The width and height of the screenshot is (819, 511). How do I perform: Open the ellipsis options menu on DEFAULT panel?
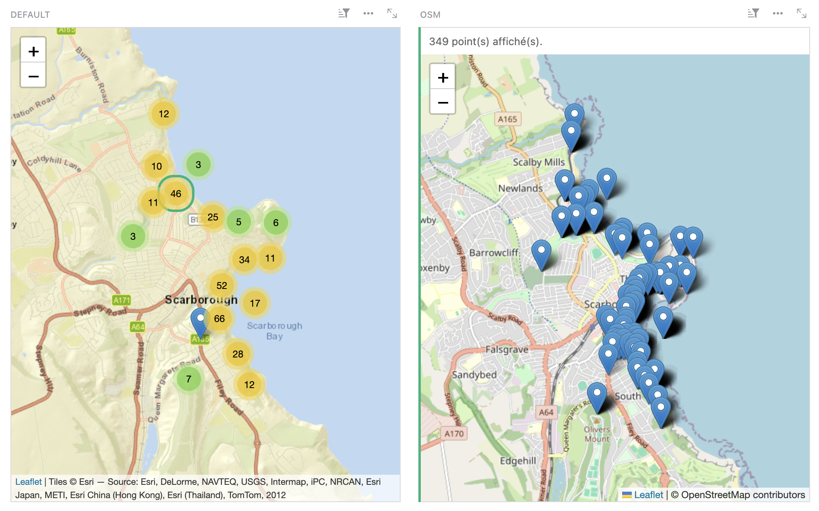click(368, 13)
